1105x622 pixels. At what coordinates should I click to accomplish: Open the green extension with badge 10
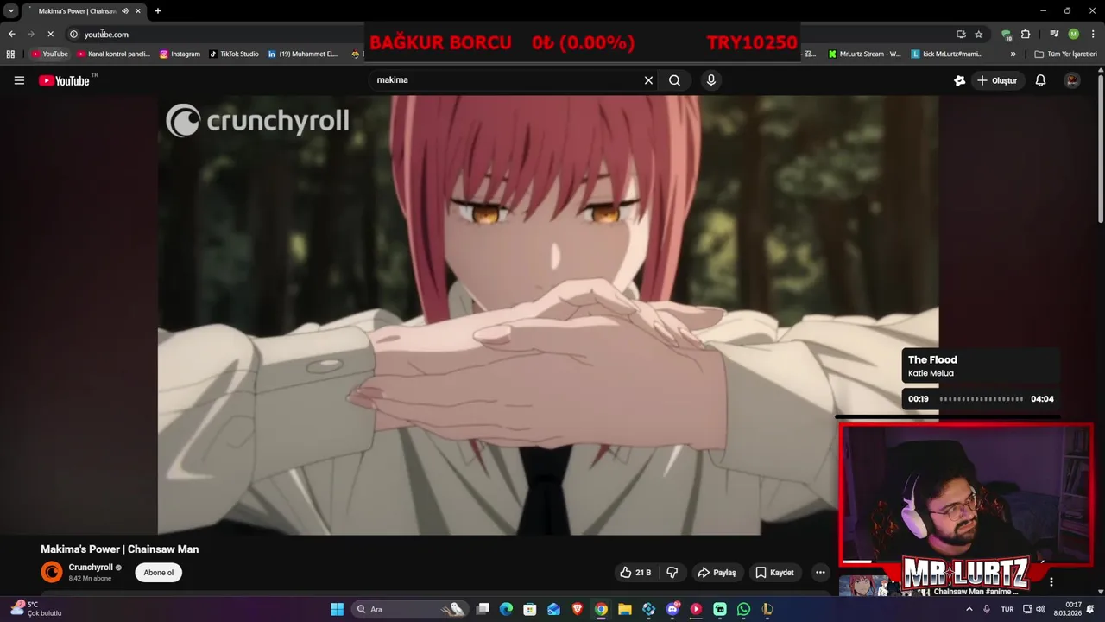[x=1007, y=35]
